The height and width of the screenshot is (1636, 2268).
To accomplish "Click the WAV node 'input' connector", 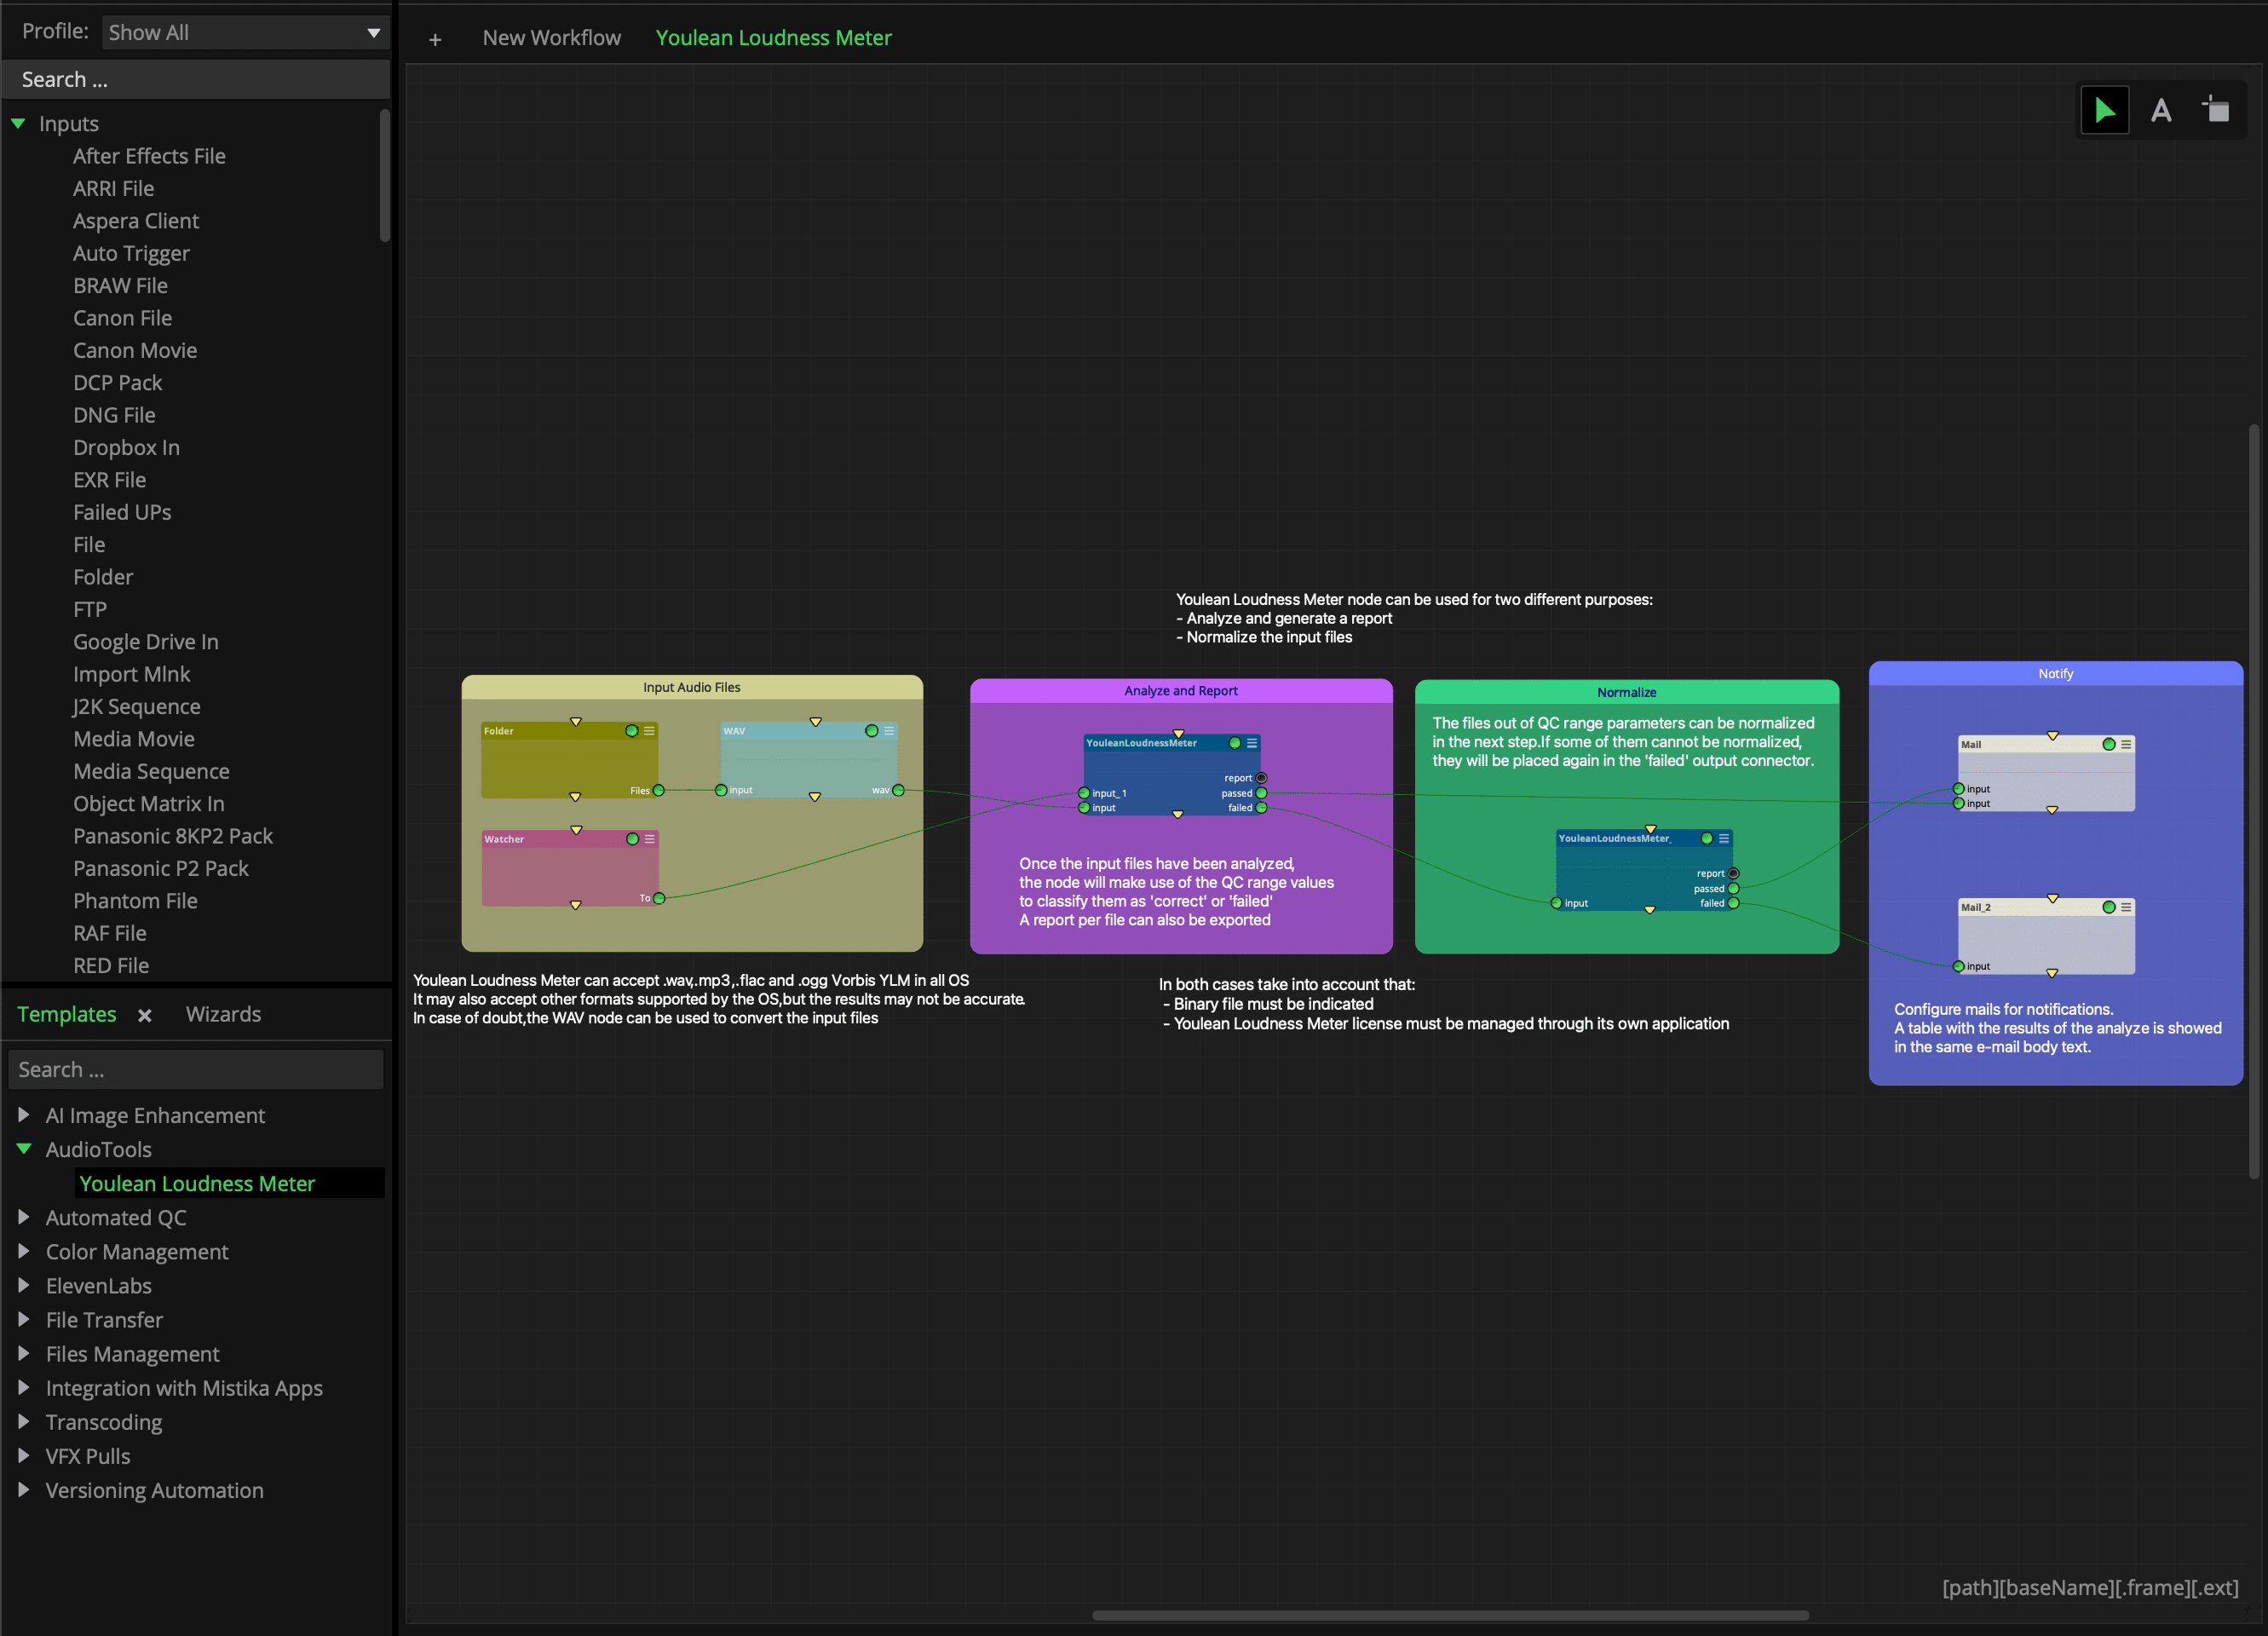I will pyautogui.click(x=721, y=790).
